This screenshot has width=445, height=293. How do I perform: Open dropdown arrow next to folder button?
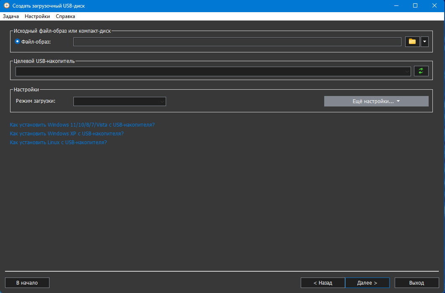click(x=424, y=41)
